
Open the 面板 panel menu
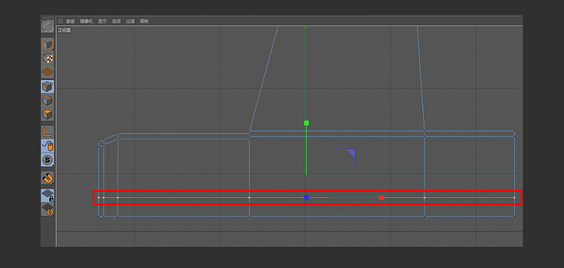coord(145,21)
